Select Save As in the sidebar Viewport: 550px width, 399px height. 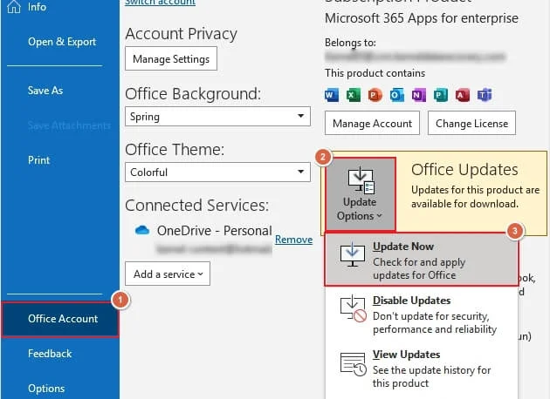pos(45,91)
